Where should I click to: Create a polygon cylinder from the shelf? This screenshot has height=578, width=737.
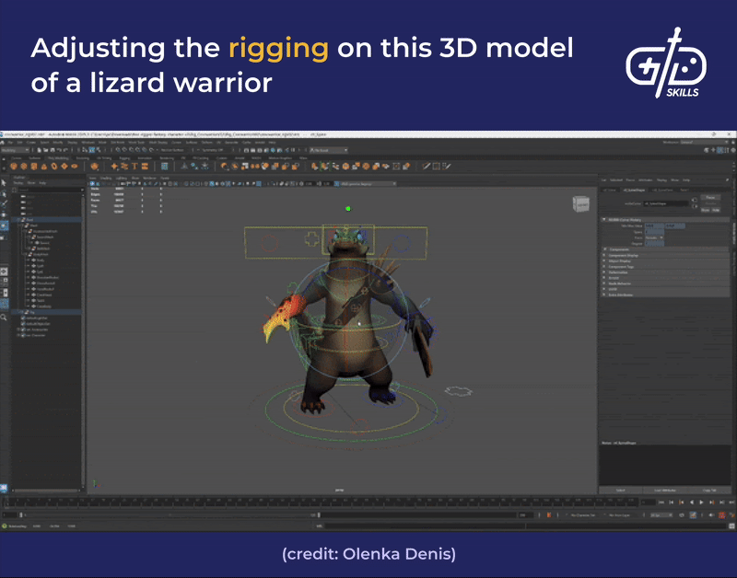(x=34, y=167)
